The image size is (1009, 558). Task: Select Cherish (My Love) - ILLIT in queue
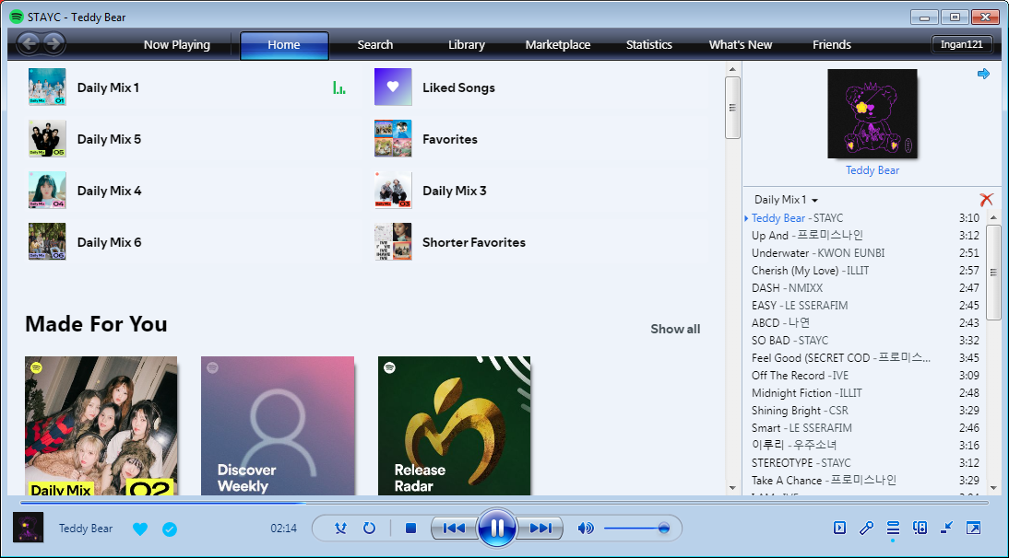865,271
